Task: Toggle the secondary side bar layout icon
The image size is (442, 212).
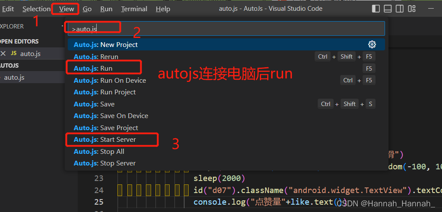Action: (x=400, y=9)
